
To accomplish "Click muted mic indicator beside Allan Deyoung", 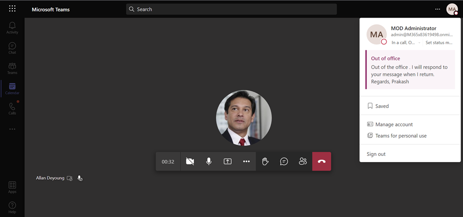I will (80, 178).
